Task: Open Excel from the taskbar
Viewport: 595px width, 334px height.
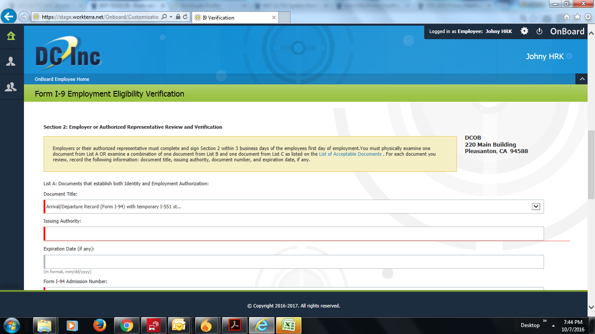Action: [288, 325]
